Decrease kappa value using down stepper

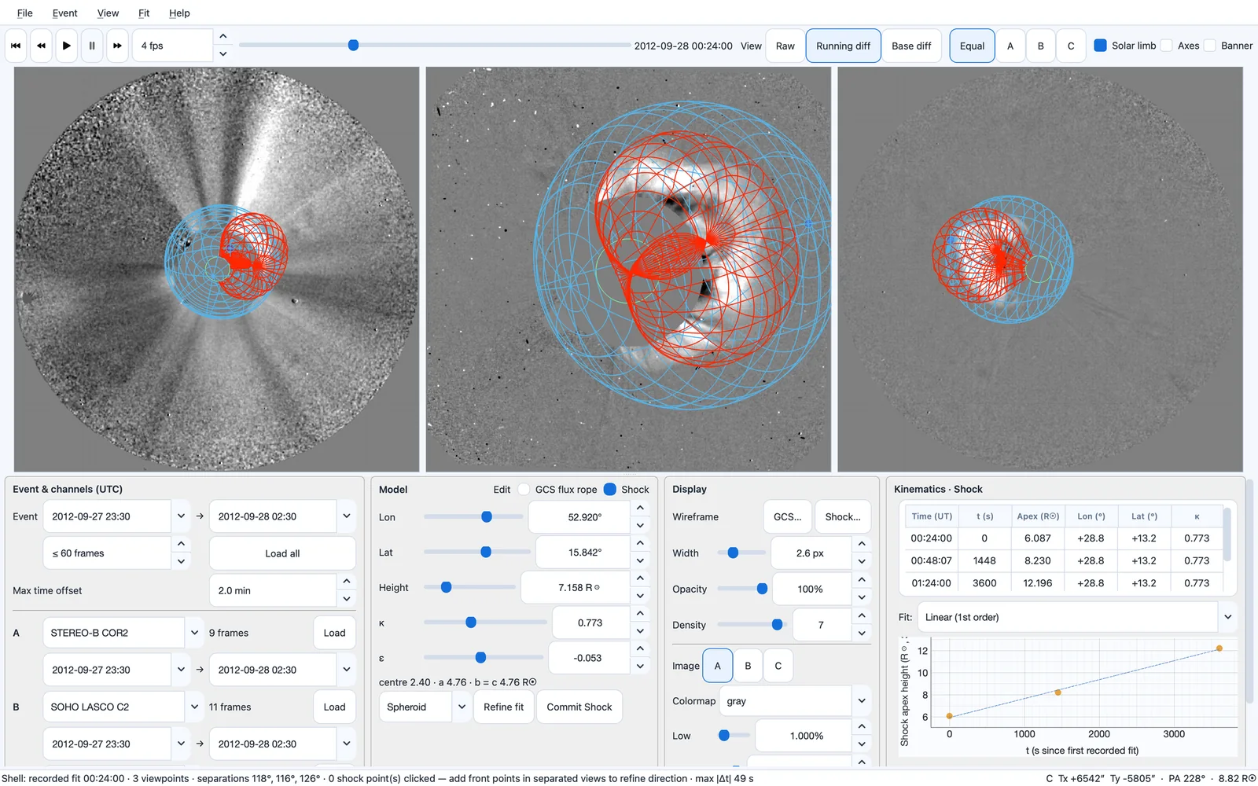click(x=640, y=631)
